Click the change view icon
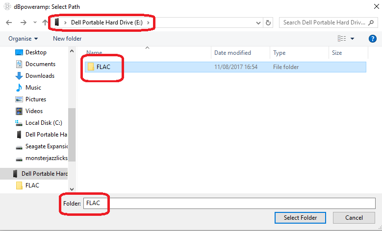The width and height of the screenshot is (382, 231). click(342, 39)
